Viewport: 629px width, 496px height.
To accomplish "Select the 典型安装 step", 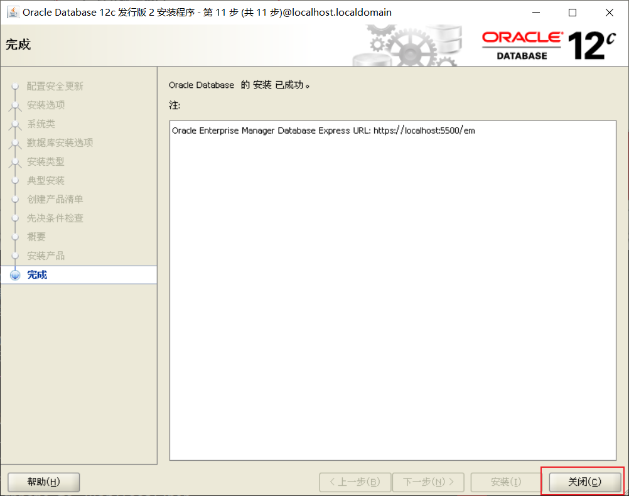I will (46, 181).
